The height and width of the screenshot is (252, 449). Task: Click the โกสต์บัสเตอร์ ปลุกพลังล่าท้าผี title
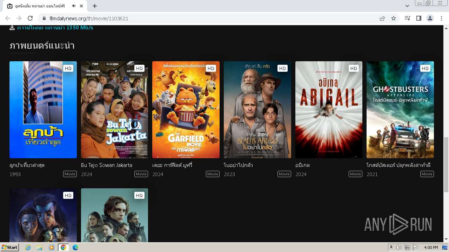(398, 165)
